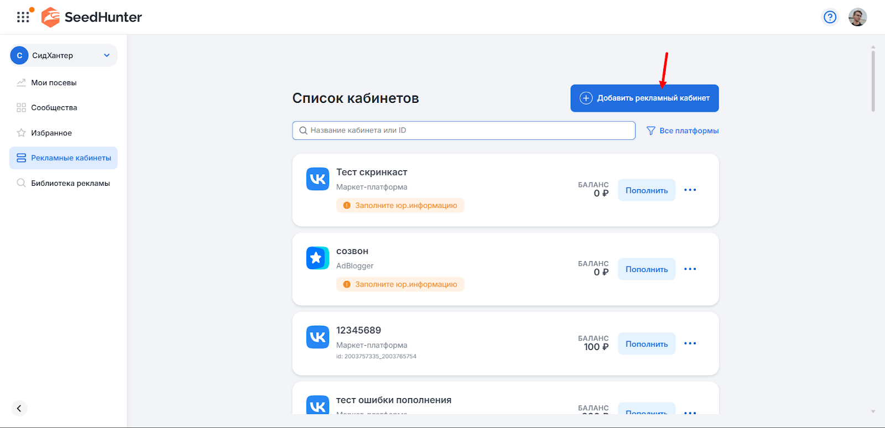Open the user profile avatar
This screenshot has width=885, height=428.
coord(857,17)
